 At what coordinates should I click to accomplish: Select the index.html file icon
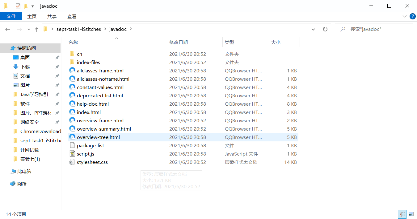[x=72, y=112]
